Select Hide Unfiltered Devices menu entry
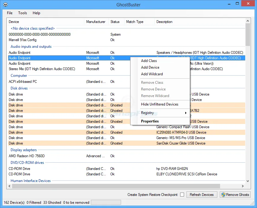 160,104
